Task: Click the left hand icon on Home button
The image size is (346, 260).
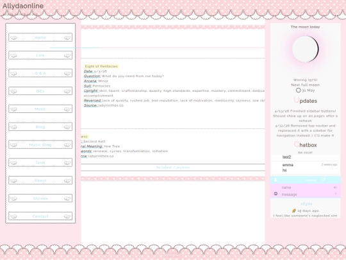Action: point(13,38)
